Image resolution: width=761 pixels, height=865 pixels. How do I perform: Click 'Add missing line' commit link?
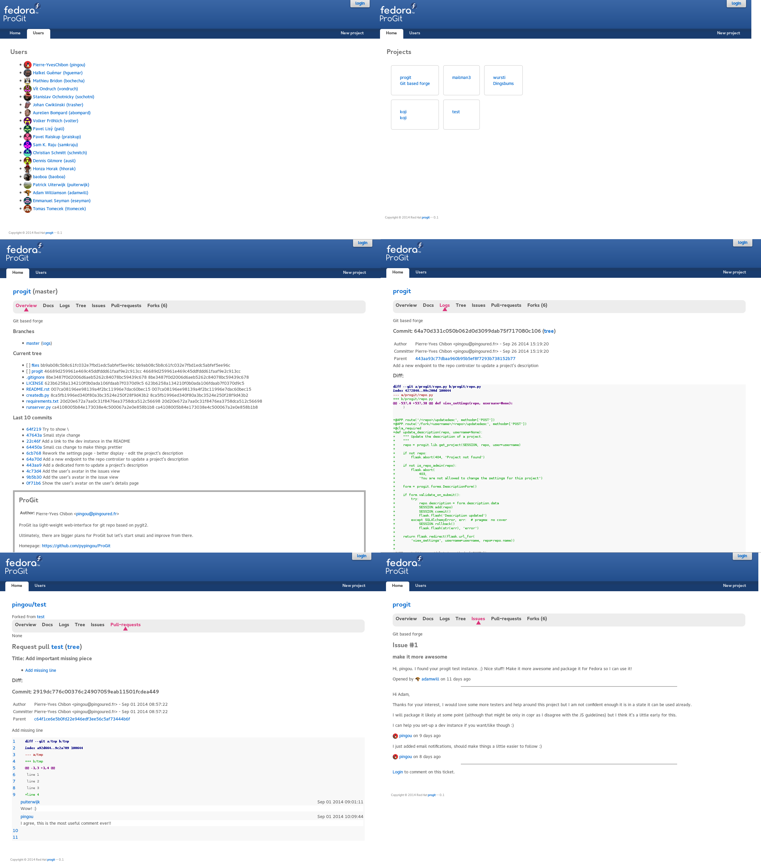(41, 670)
